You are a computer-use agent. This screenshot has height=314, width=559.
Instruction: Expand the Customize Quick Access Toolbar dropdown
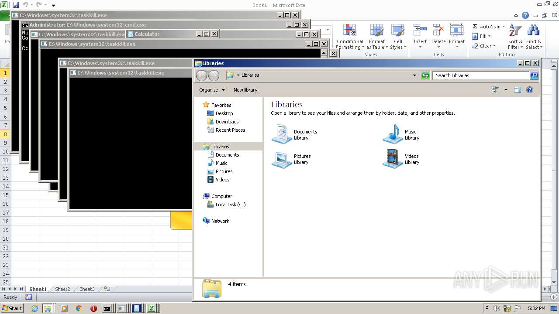point(53,5)
